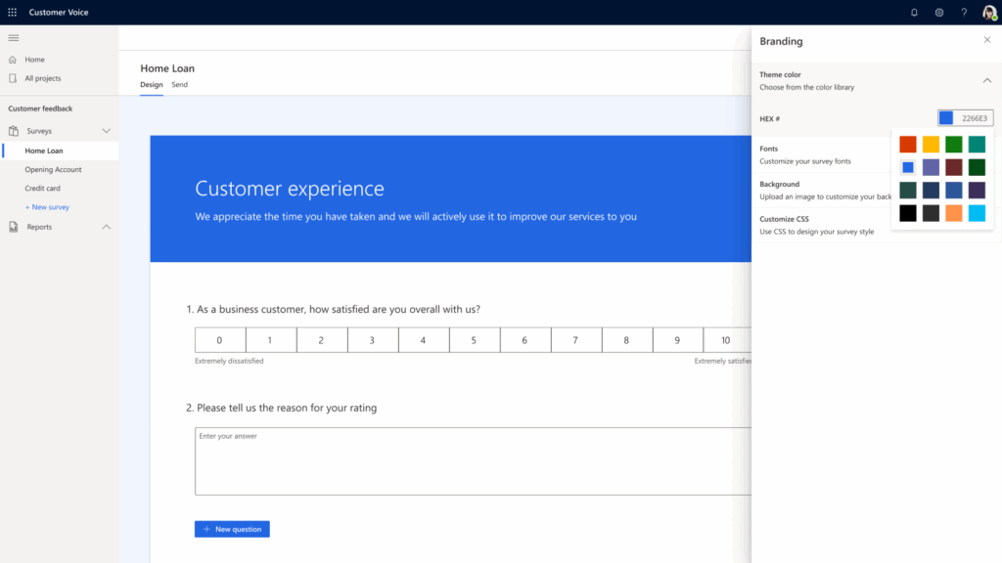Click the + New survey link
The width and height of the screenshot is (1002, 563).
click(47, 207)
